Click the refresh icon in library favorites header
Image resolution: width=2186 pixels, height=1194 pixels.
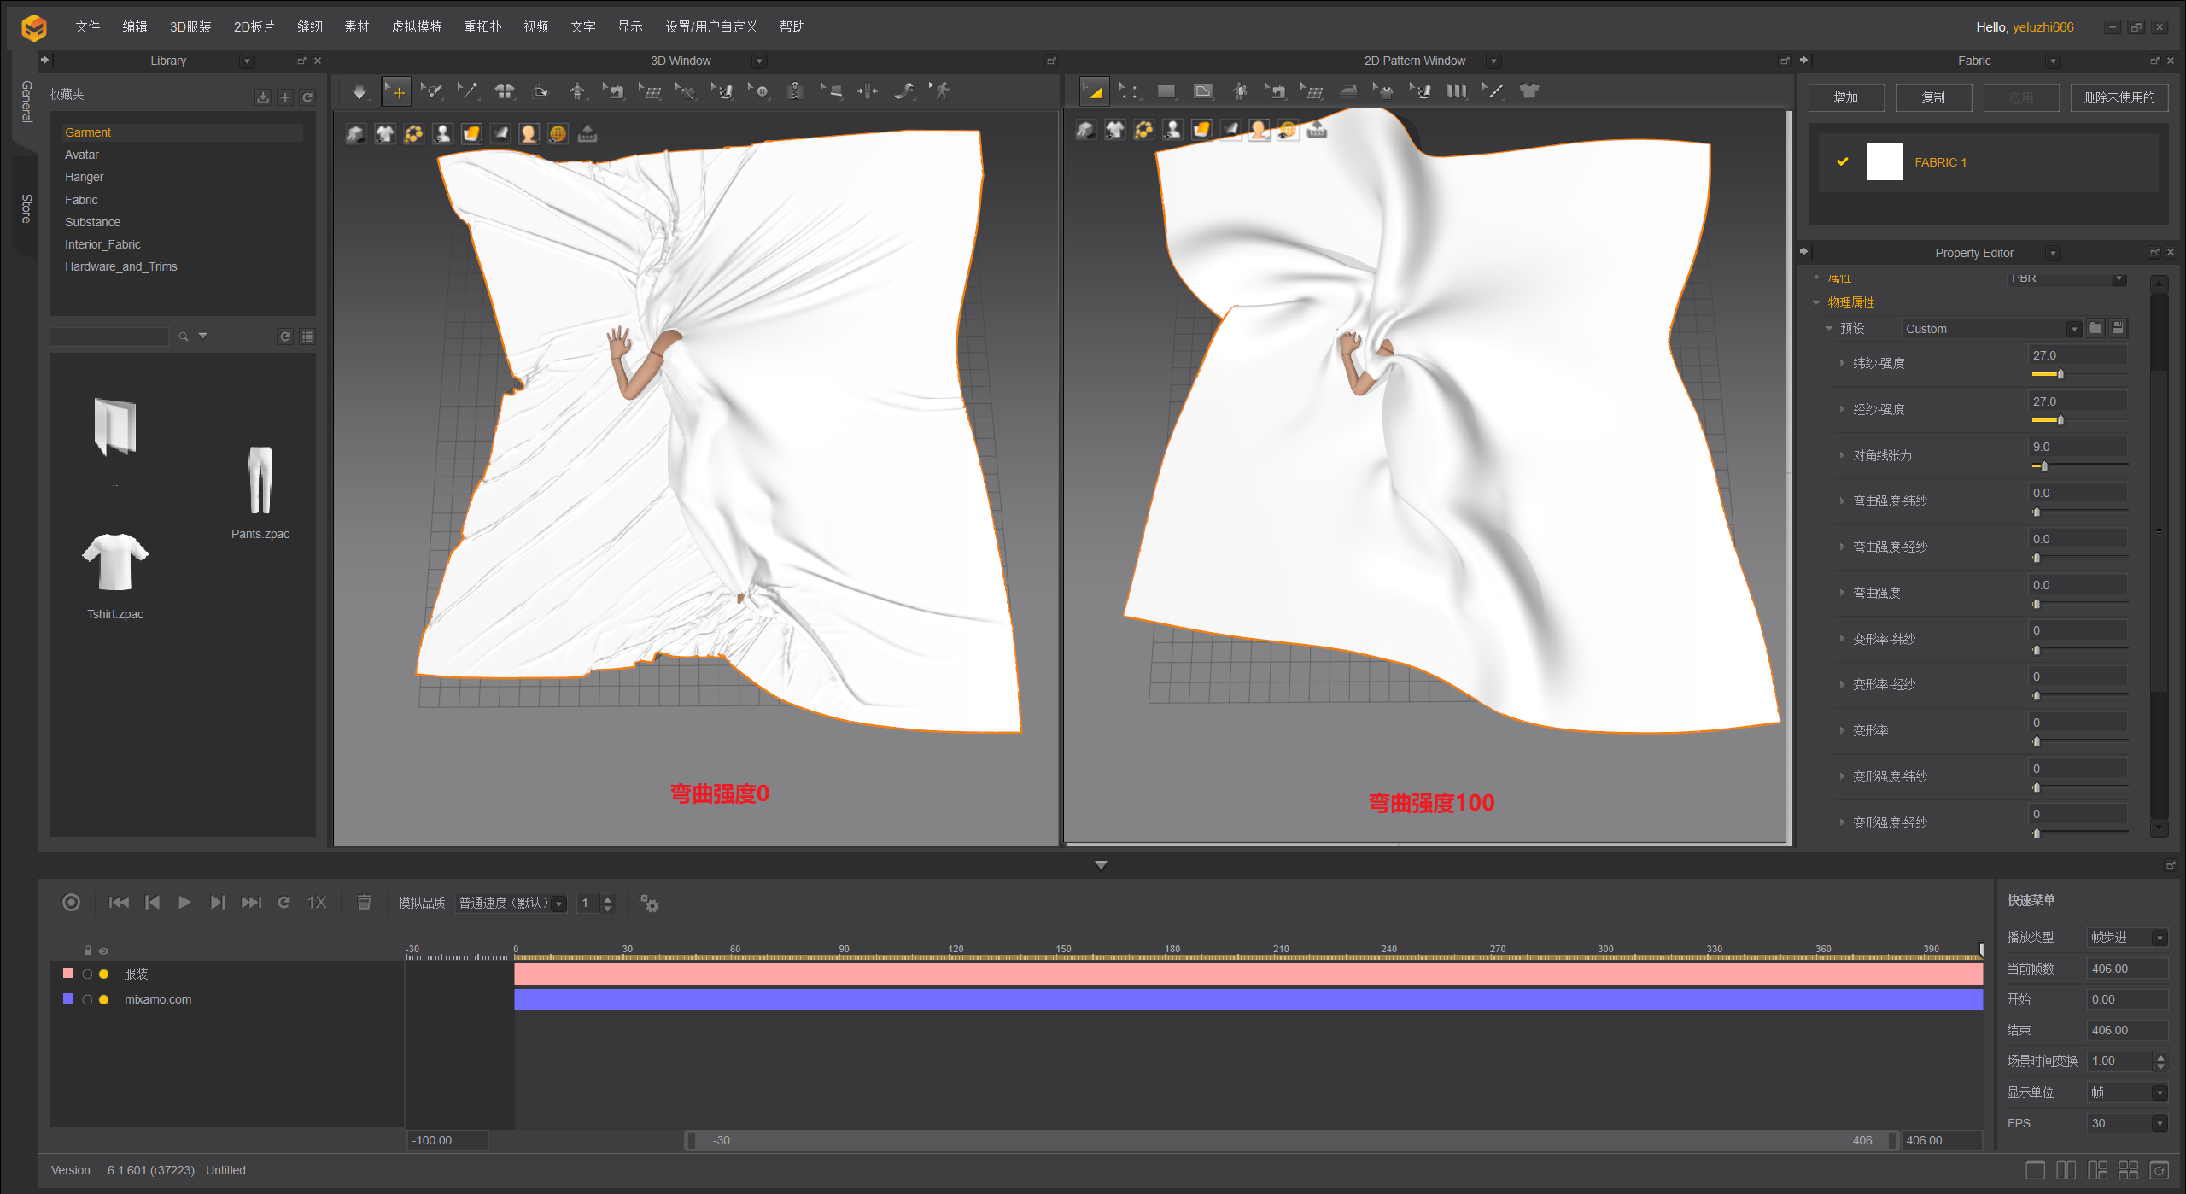click(x=307, y=97)
